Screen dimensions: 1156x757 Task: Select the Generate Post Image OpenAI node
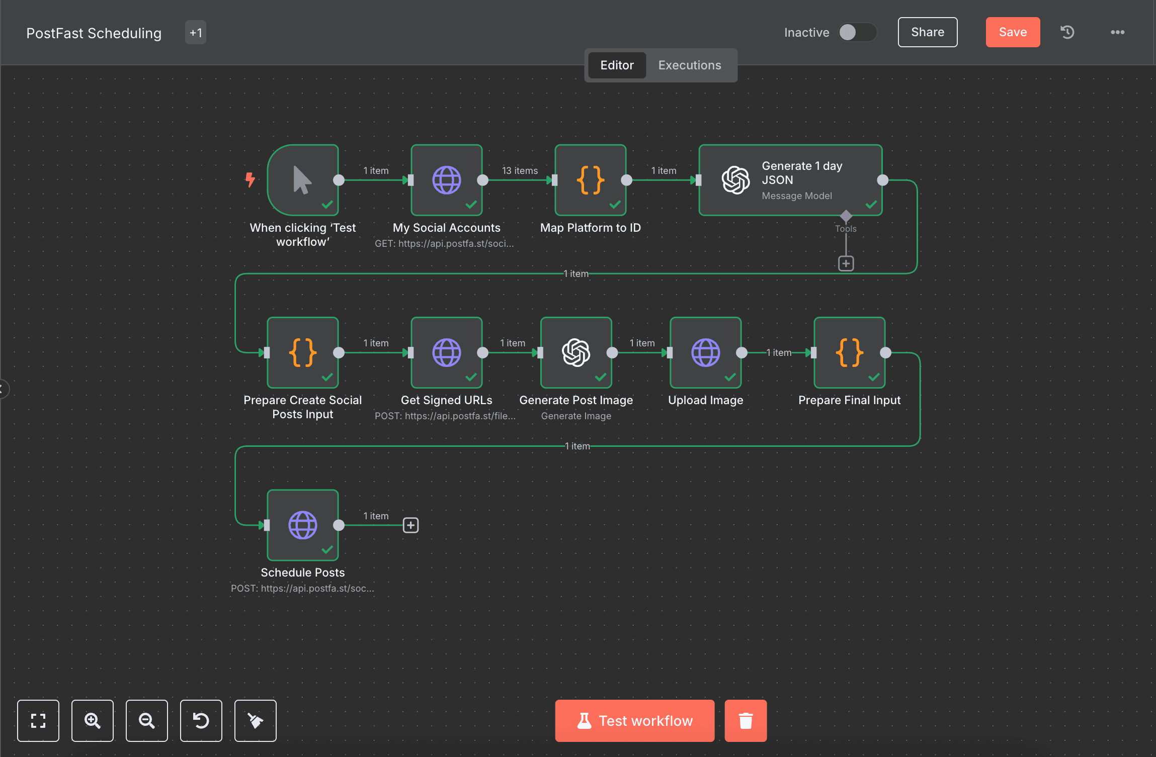[576, 352]
